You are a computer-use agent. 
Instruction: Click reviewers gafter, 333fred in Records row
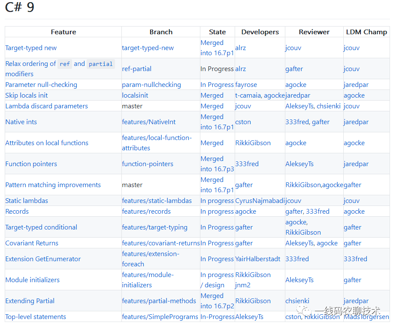(x=307, y=212)
